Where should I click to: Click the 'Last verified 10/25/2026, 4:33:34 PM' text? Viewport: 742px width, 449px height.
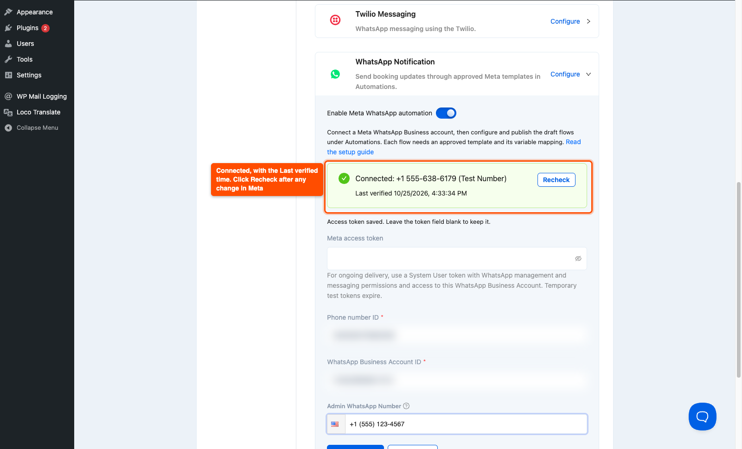411,193
